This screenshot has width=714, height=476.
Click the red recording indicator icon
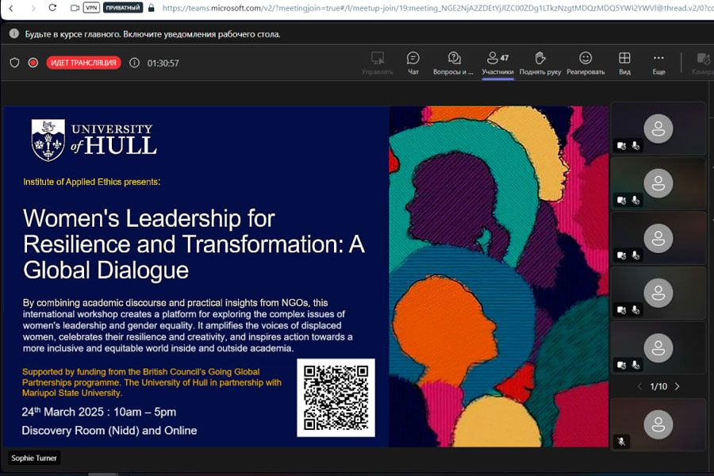pyautogui.click(x=33, y=63)
